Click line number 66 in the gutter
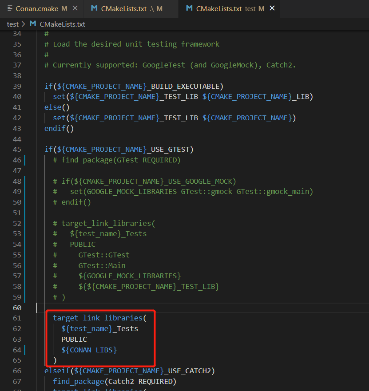369x391 pixels. [x=17, y=371]
